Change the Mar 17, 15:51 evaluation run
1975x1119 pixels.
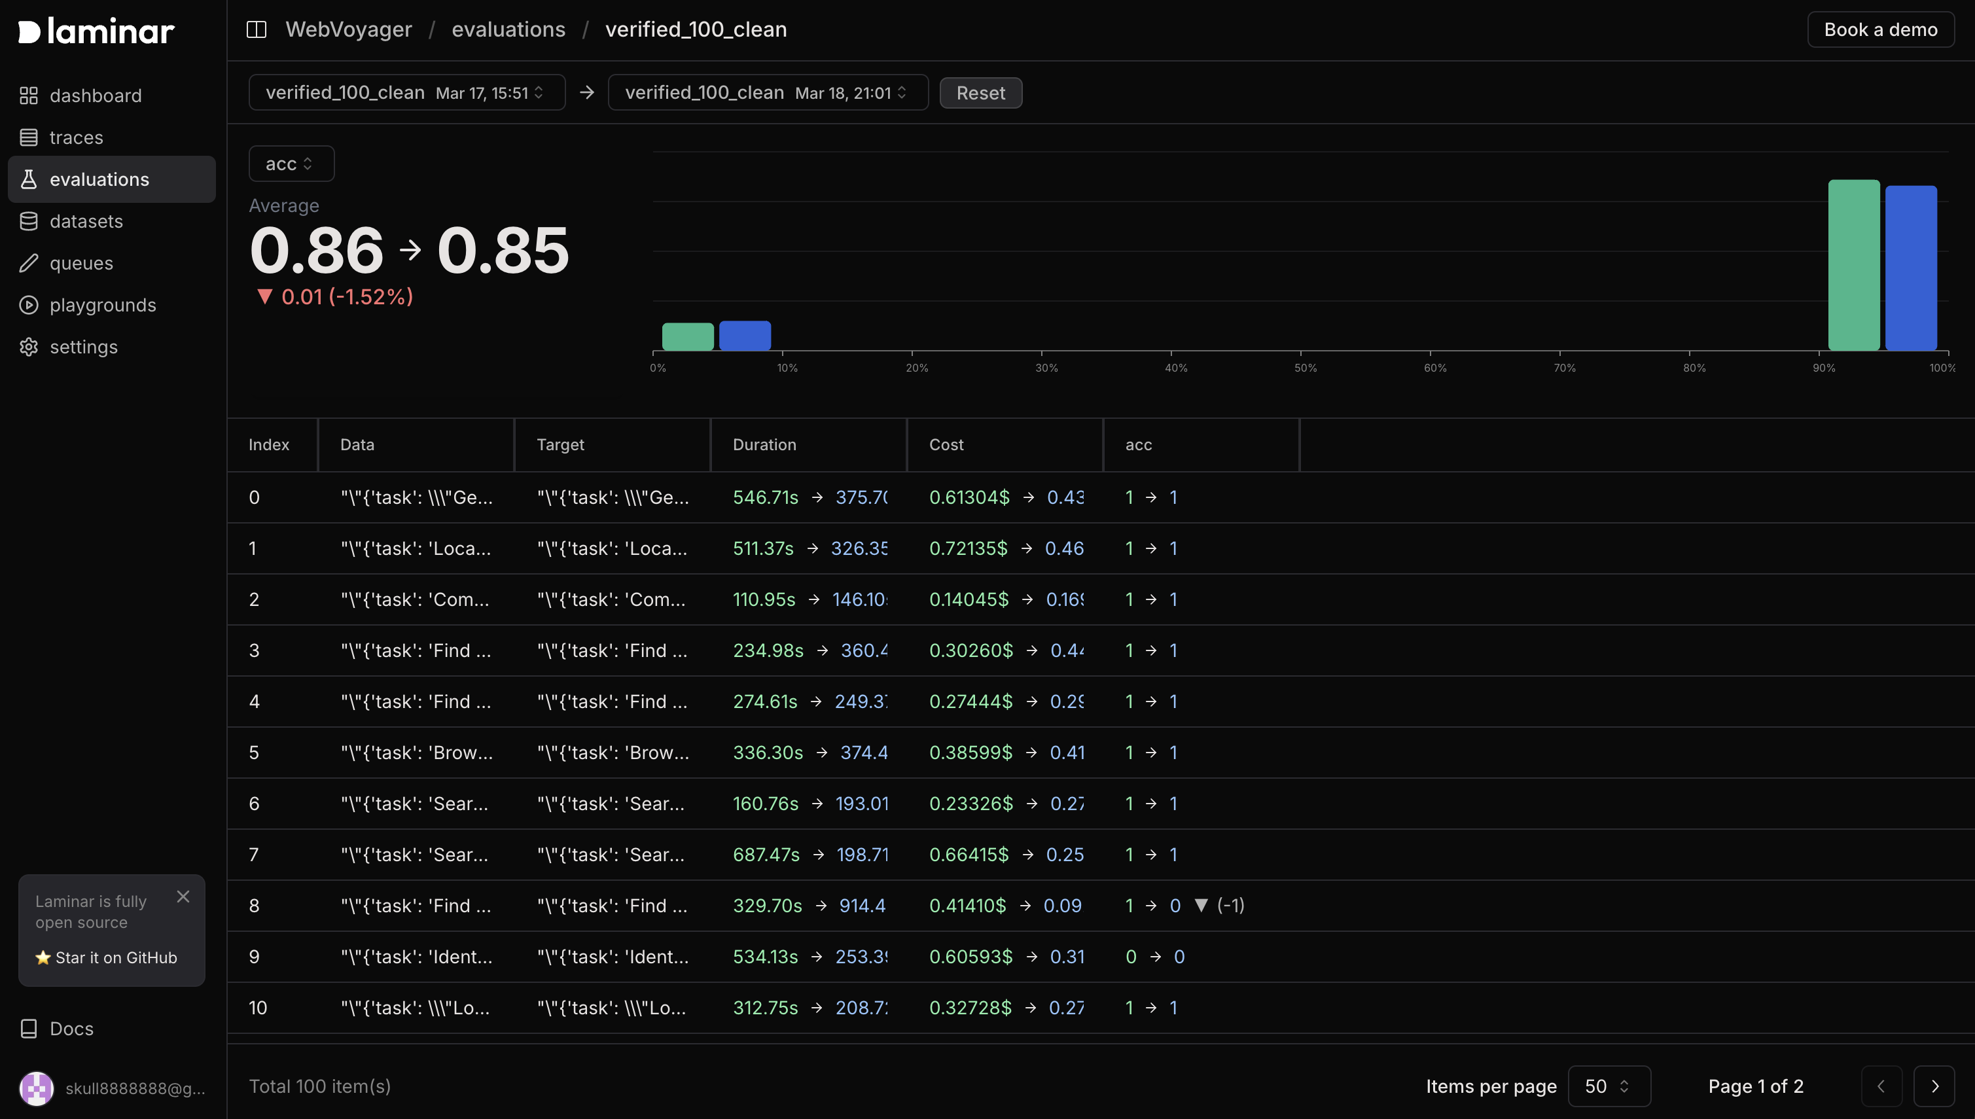pos(406,92)
